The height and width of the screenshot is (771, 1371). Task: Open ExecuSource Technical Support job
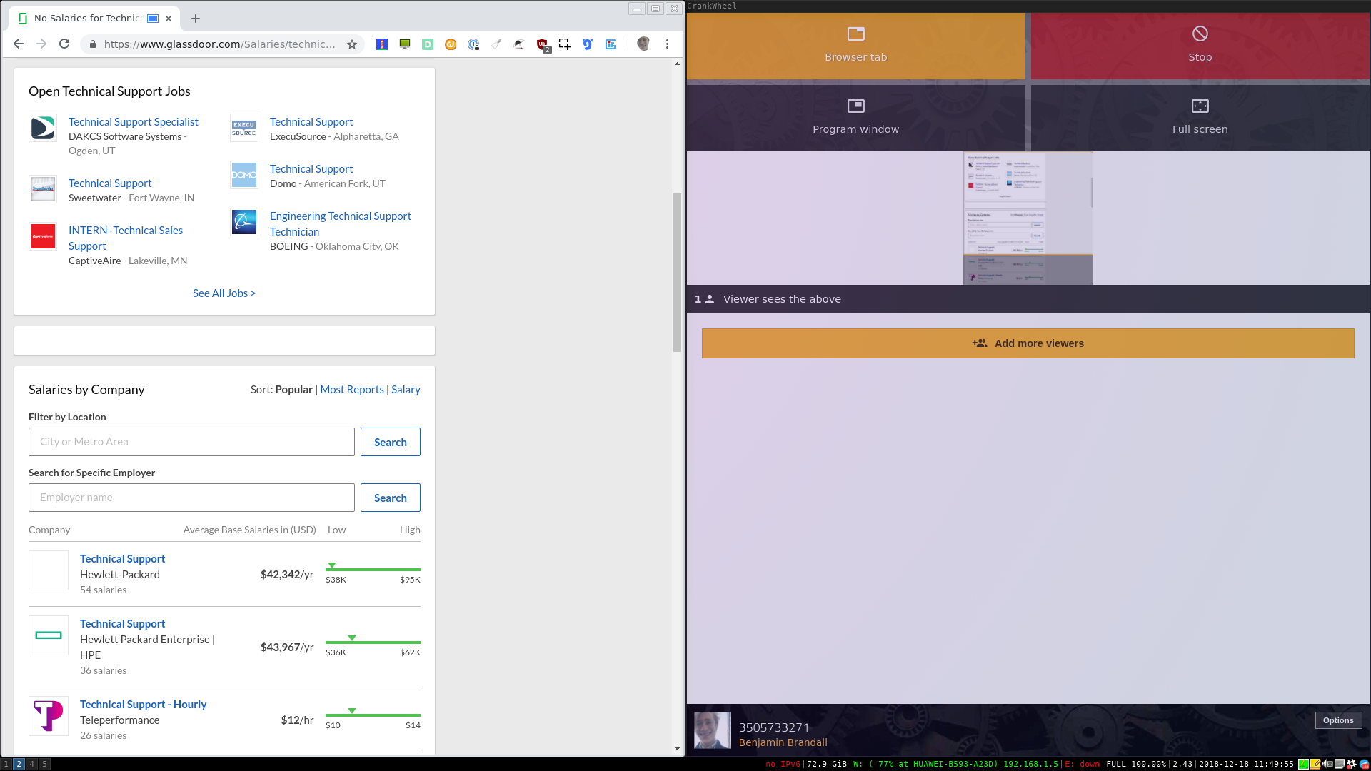pyautogui.click(x=311, y=122)
